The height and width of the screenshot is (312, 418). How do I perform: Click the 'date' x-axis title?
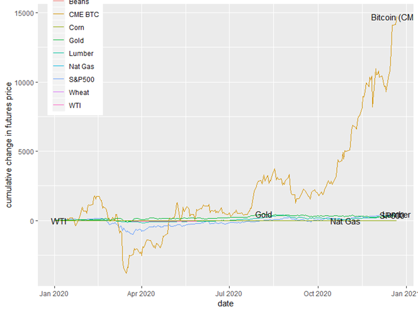pyautogui.click(x=225, y=304)
